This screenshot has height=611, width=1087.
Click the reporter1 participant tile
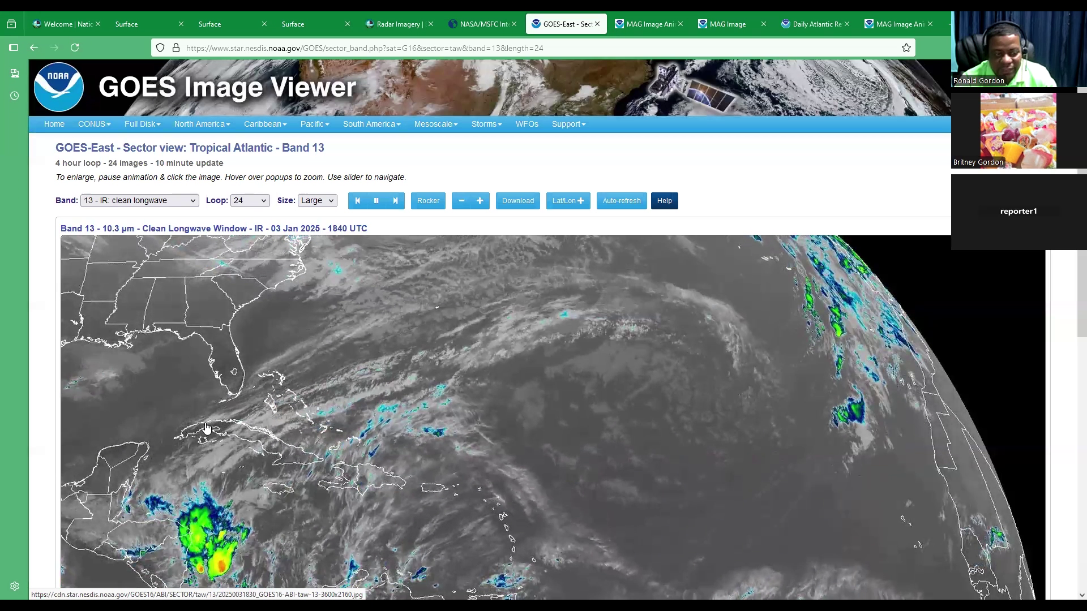tap(1018, 212)
